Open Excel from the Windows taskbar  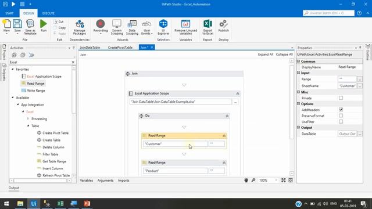pyautogui.click(x=60, y=204)
